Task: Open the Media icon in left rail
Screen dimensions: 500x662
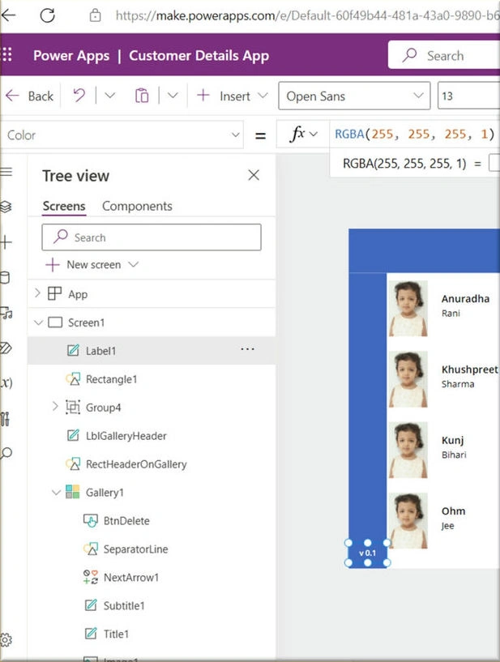Action: (6, 313)
